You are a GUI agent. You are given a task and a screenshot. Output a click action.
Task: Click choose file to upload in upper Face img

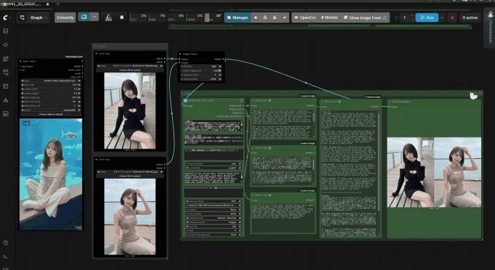[130, 70]
